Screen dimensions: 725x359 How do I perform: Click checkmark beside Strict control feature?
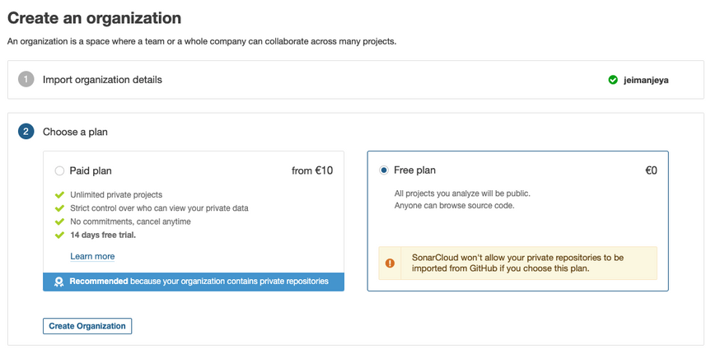click(59, 208)
